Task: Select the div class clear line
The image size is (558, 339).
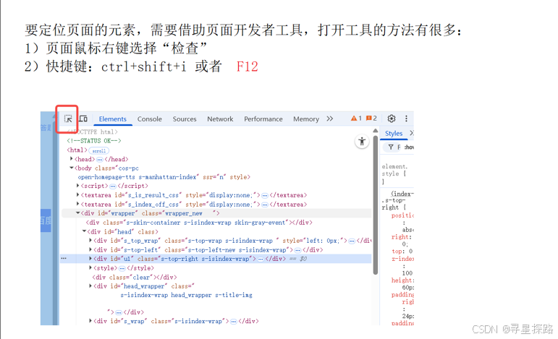Action: (135, 277)
